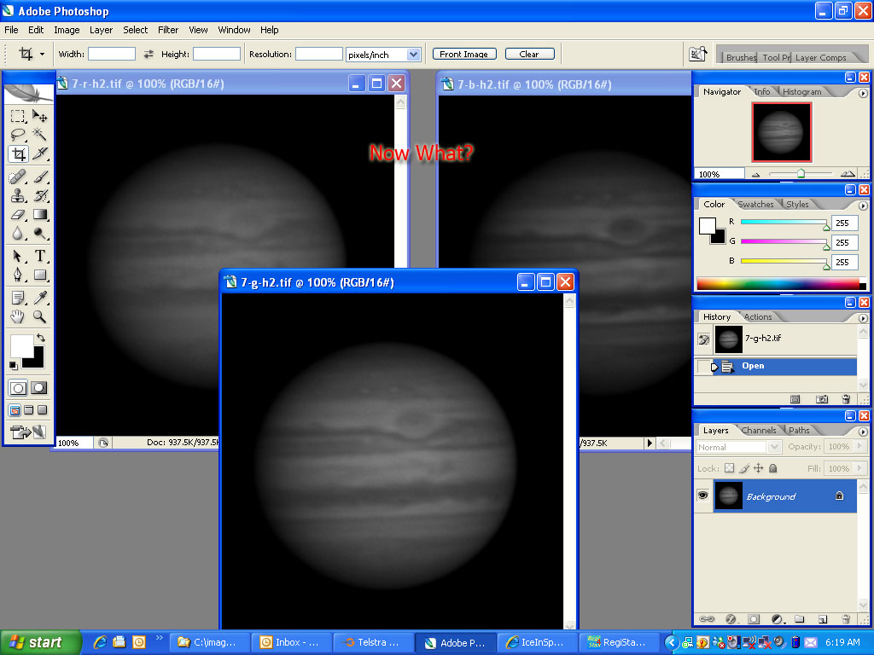
Task: Switch to the Channels tab
Action: [758, 430]
